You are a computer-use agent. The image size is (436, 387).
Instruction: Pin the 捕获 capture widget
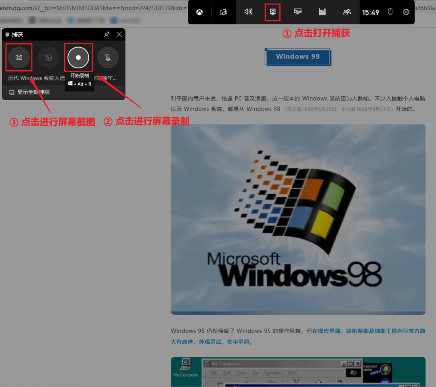[107, 34]
